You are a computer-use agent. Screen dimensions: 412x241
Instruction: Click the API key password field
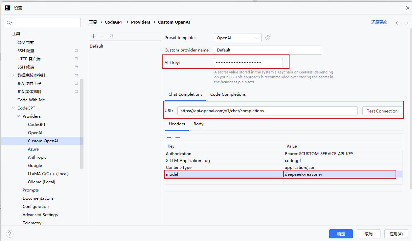click(x=248, y=63)
